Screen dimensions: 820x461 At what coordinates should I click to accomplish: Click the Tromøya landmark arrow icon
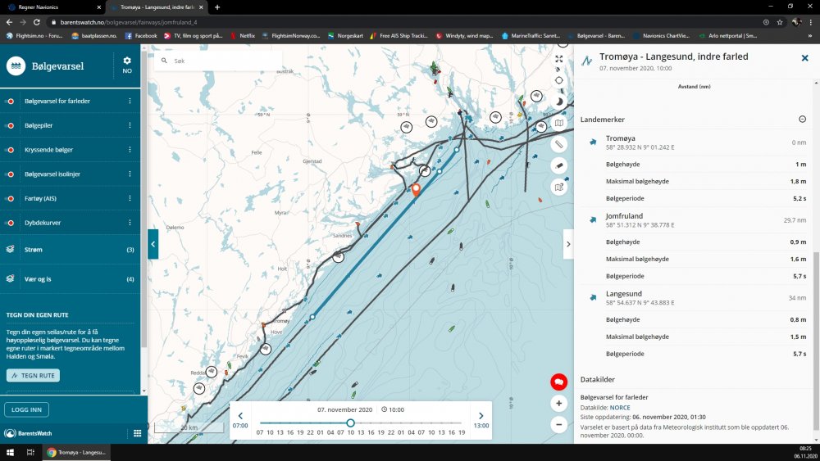(593, 142)
